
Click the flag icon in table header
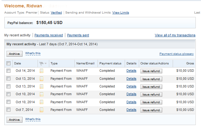click(x=42, y=63)
